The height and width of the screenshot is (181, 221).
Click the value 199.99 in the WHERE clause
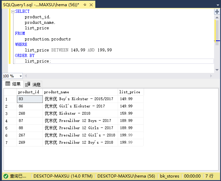[x=105, y=50]
